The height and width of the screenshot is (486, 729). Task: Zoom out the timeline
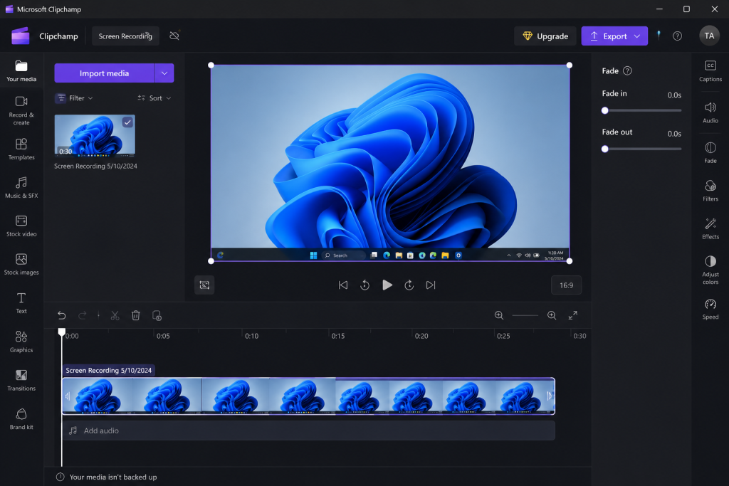(499, 315)
